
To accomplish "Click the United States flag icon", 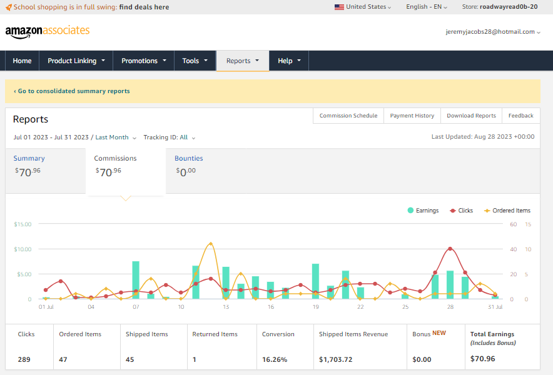I will (339, 7).
